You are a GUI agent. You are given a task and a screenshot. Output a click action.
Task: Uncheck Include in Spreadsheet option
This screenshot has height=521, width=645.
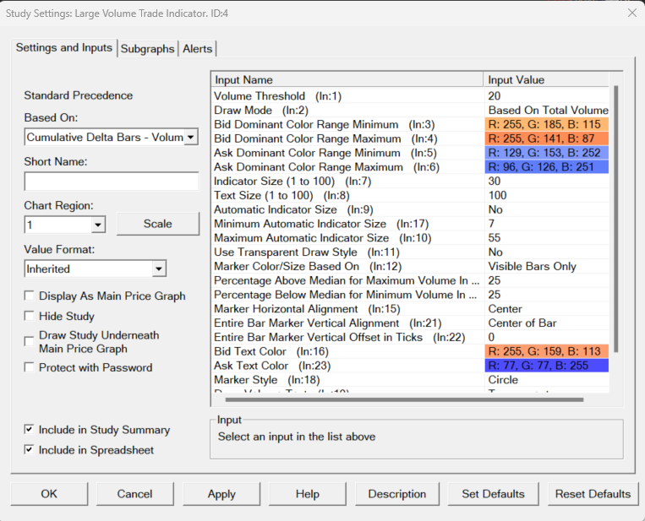(x=30, y=450)
